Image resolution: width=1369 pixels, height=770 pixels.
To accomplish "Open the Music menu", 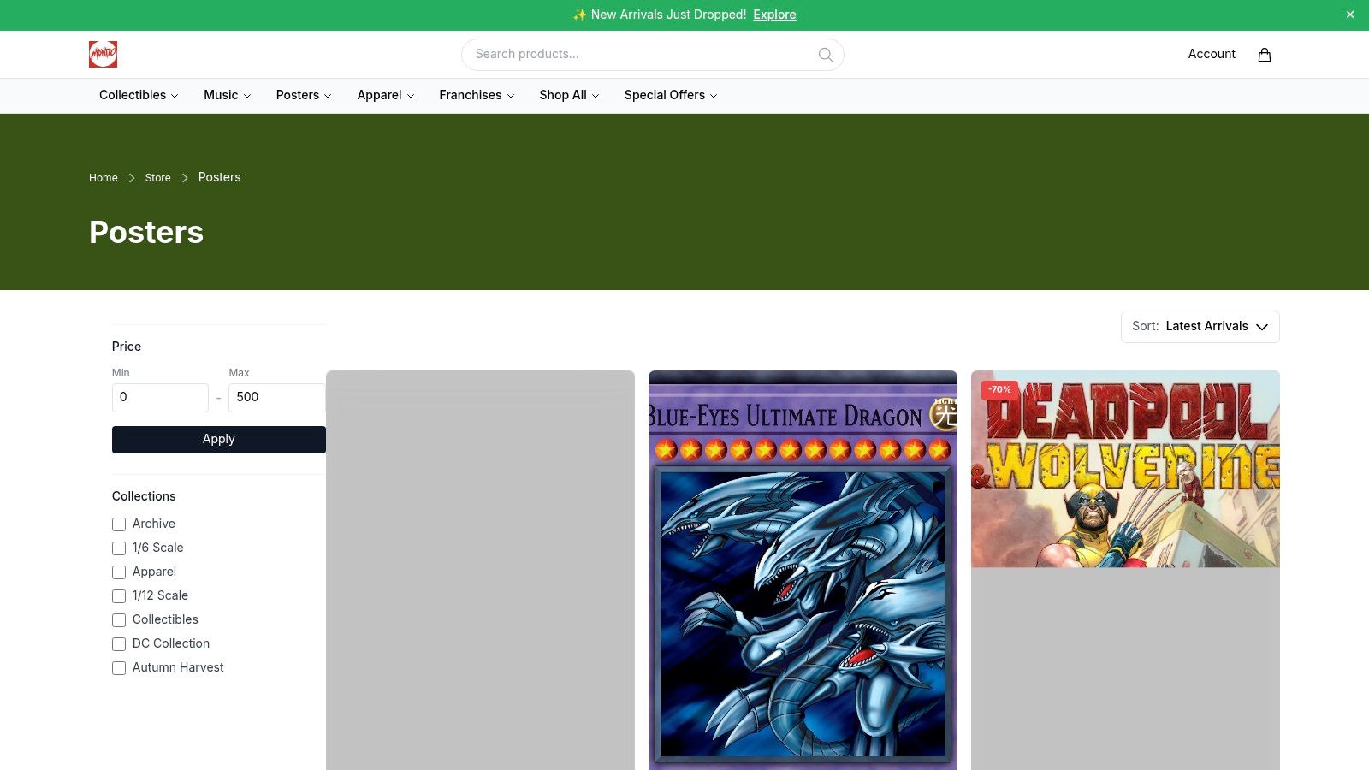I will tap(227, 95).
